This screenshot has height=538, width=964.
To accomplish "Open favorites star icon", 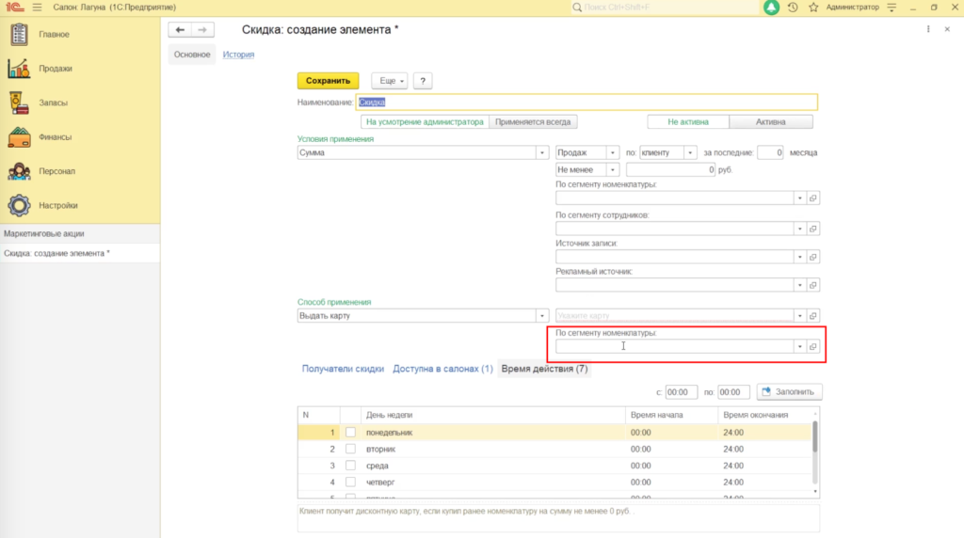I will [x=813, y=8].
